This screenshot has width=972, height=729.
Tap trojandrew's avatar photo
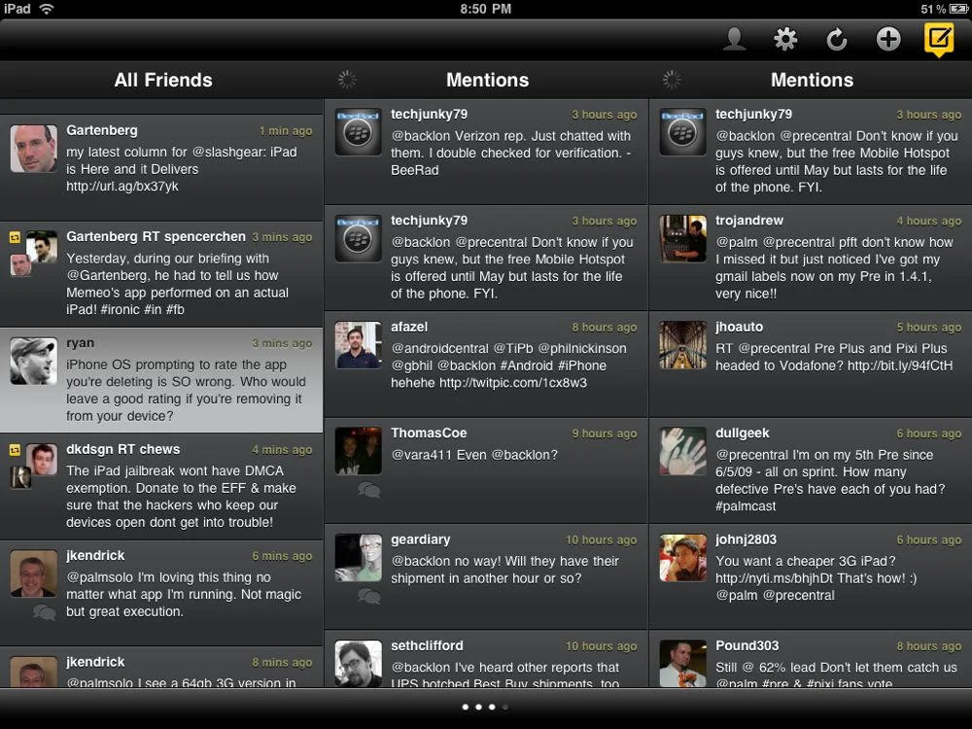pos(683,239)
